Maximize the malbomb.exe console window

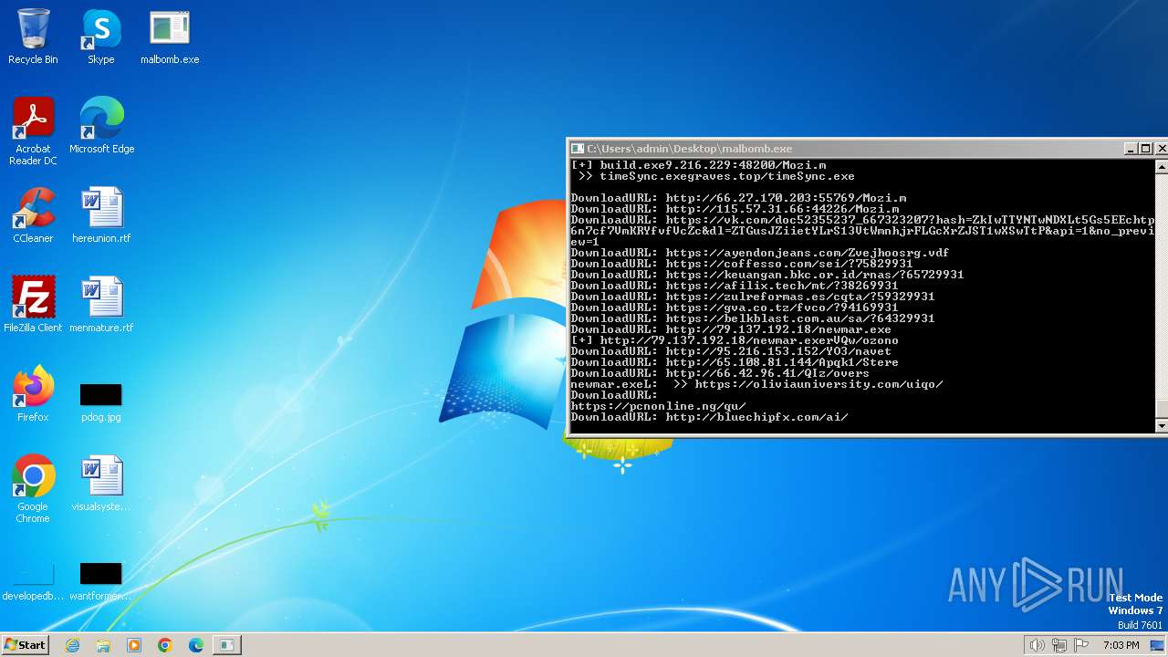pos(1146,149)
